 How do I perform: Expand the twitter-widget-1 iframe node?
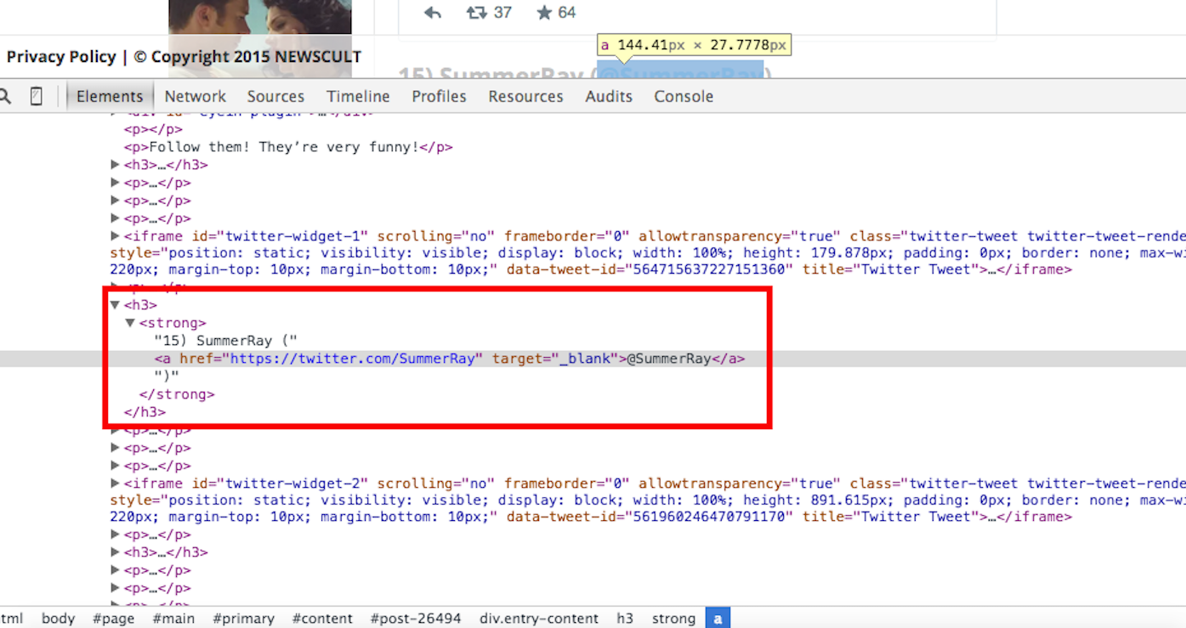tap(115, 235)
